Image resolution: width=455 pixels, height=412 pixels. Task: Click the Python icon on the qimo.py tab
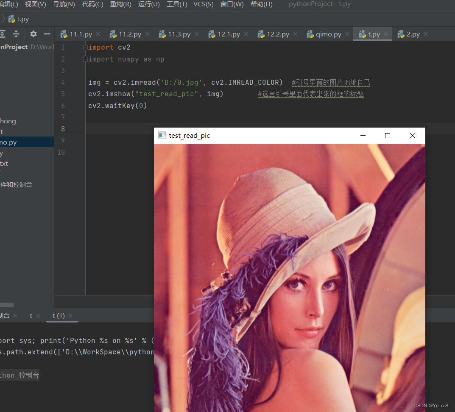pyautogui.click(x=310, y=34)
